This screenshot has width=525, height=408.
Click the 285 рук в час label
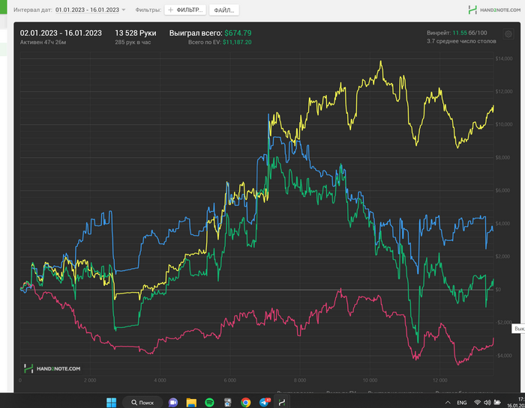tap(133, 42)
